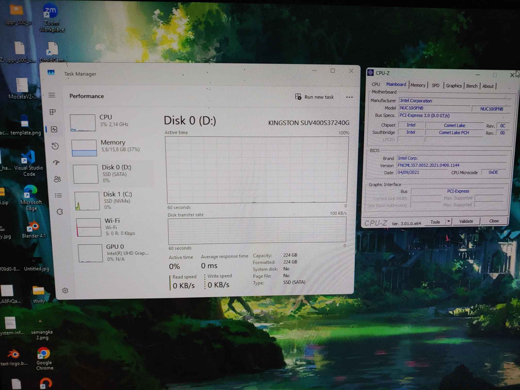Click CPU-Z title bar app icon

coord(370,73)
